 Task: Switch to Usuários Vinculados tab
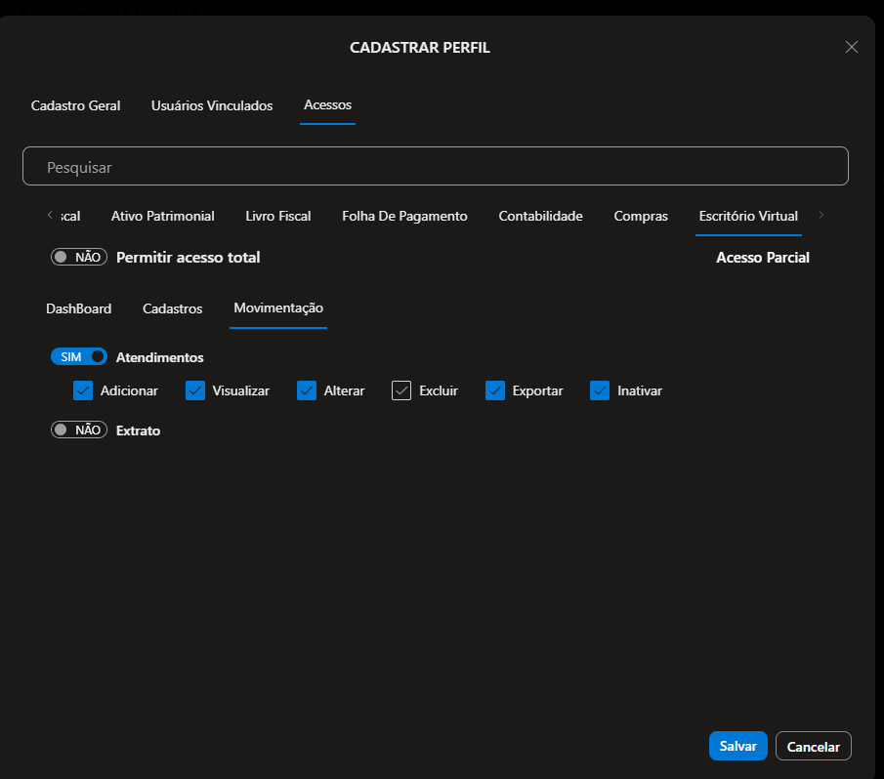coord(212,105)
